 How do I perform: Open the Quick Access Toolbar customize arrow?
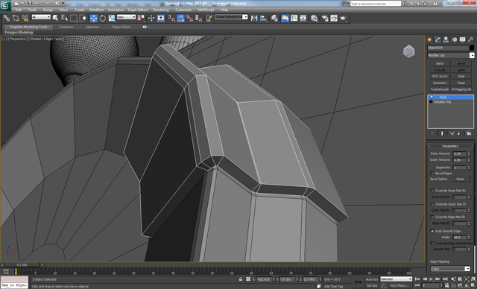click(63, 3)
